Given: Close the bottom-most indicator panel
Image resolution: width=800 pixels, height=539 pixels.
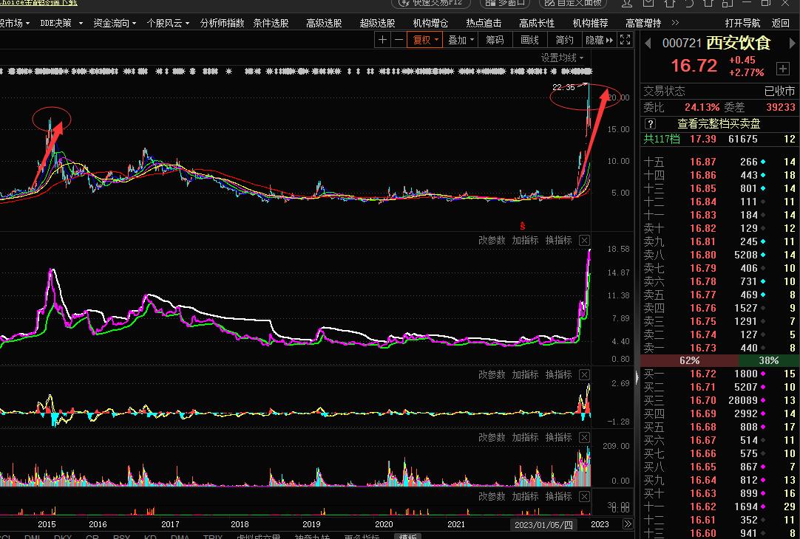Looking at the screenshot, I should (585, 496).
